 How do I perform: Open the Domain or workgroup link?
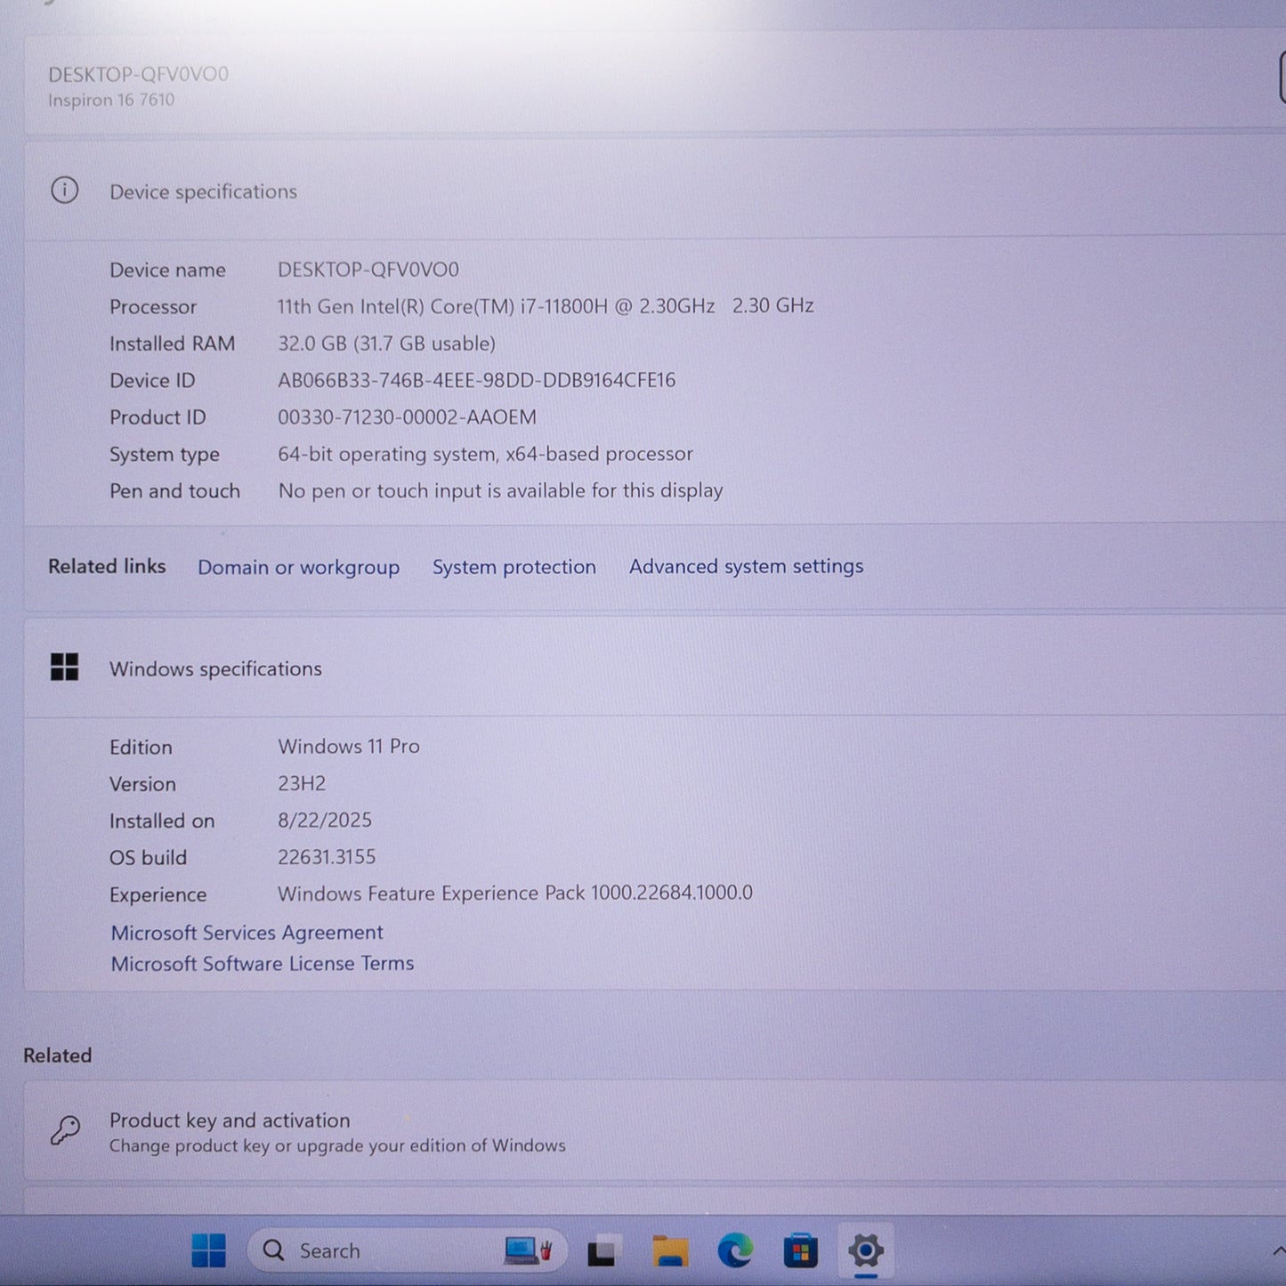click(x=298, y=567)
